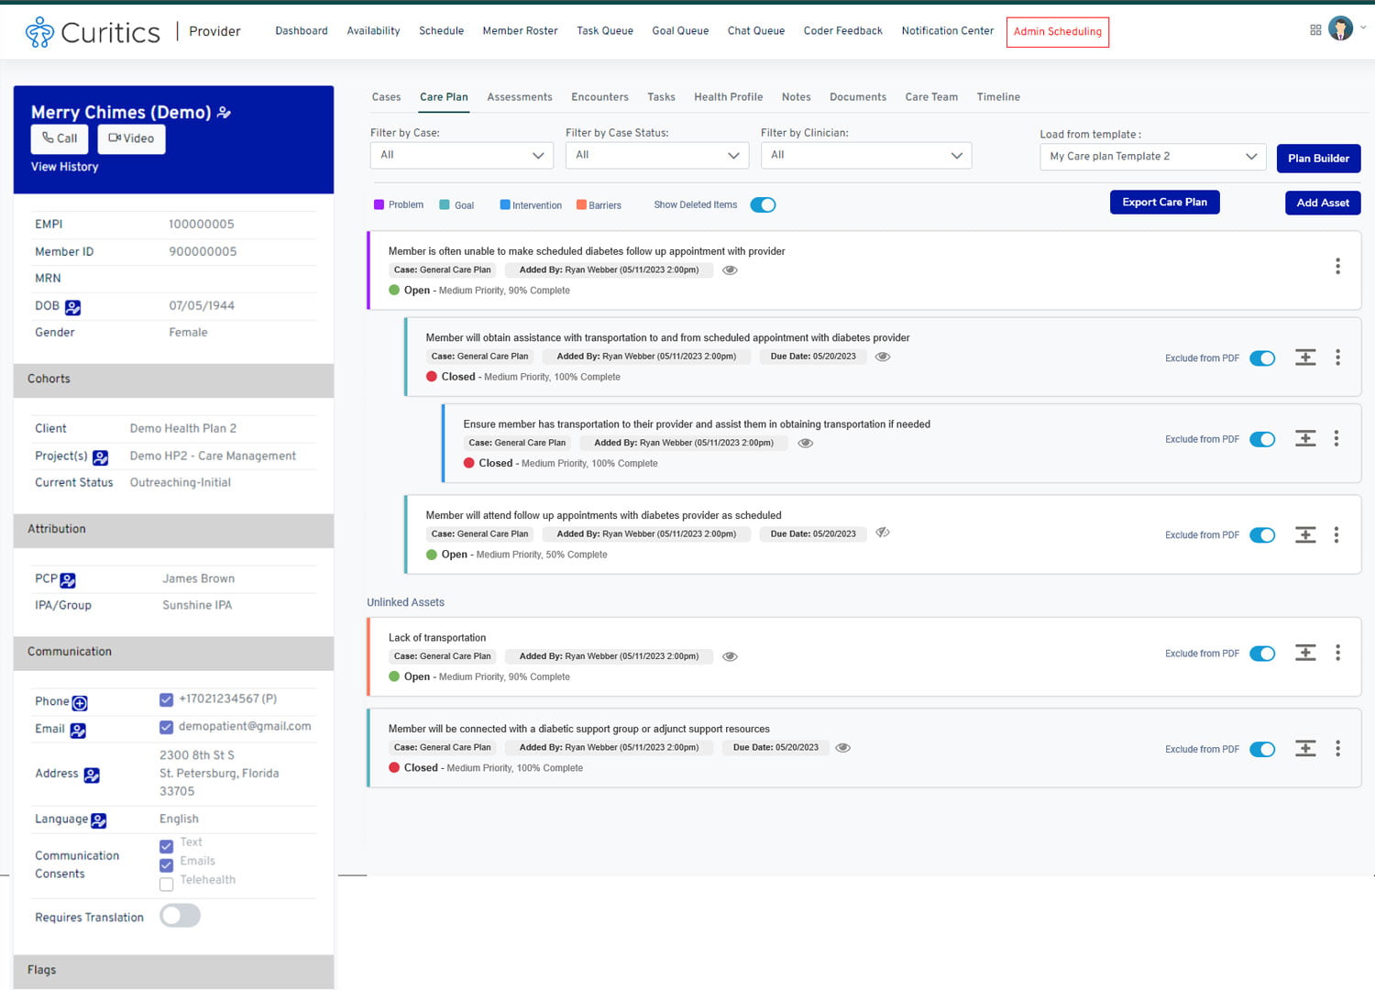
Task: Open kebab menu for attend follow up appointments goal
Action: [x=1336, y=534]
